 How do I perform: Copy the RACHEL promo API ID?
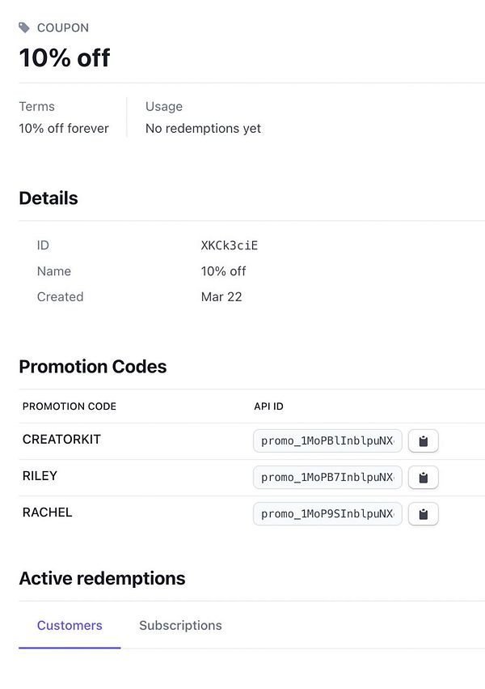pos(423,514)
